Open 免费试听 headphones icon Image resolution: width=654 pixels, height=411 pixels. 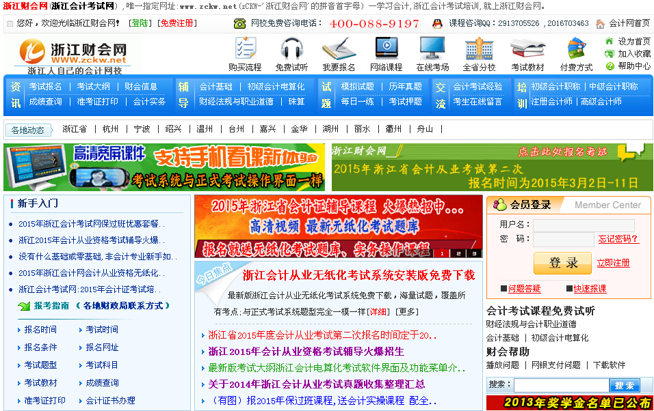click(x=291, y=49)
